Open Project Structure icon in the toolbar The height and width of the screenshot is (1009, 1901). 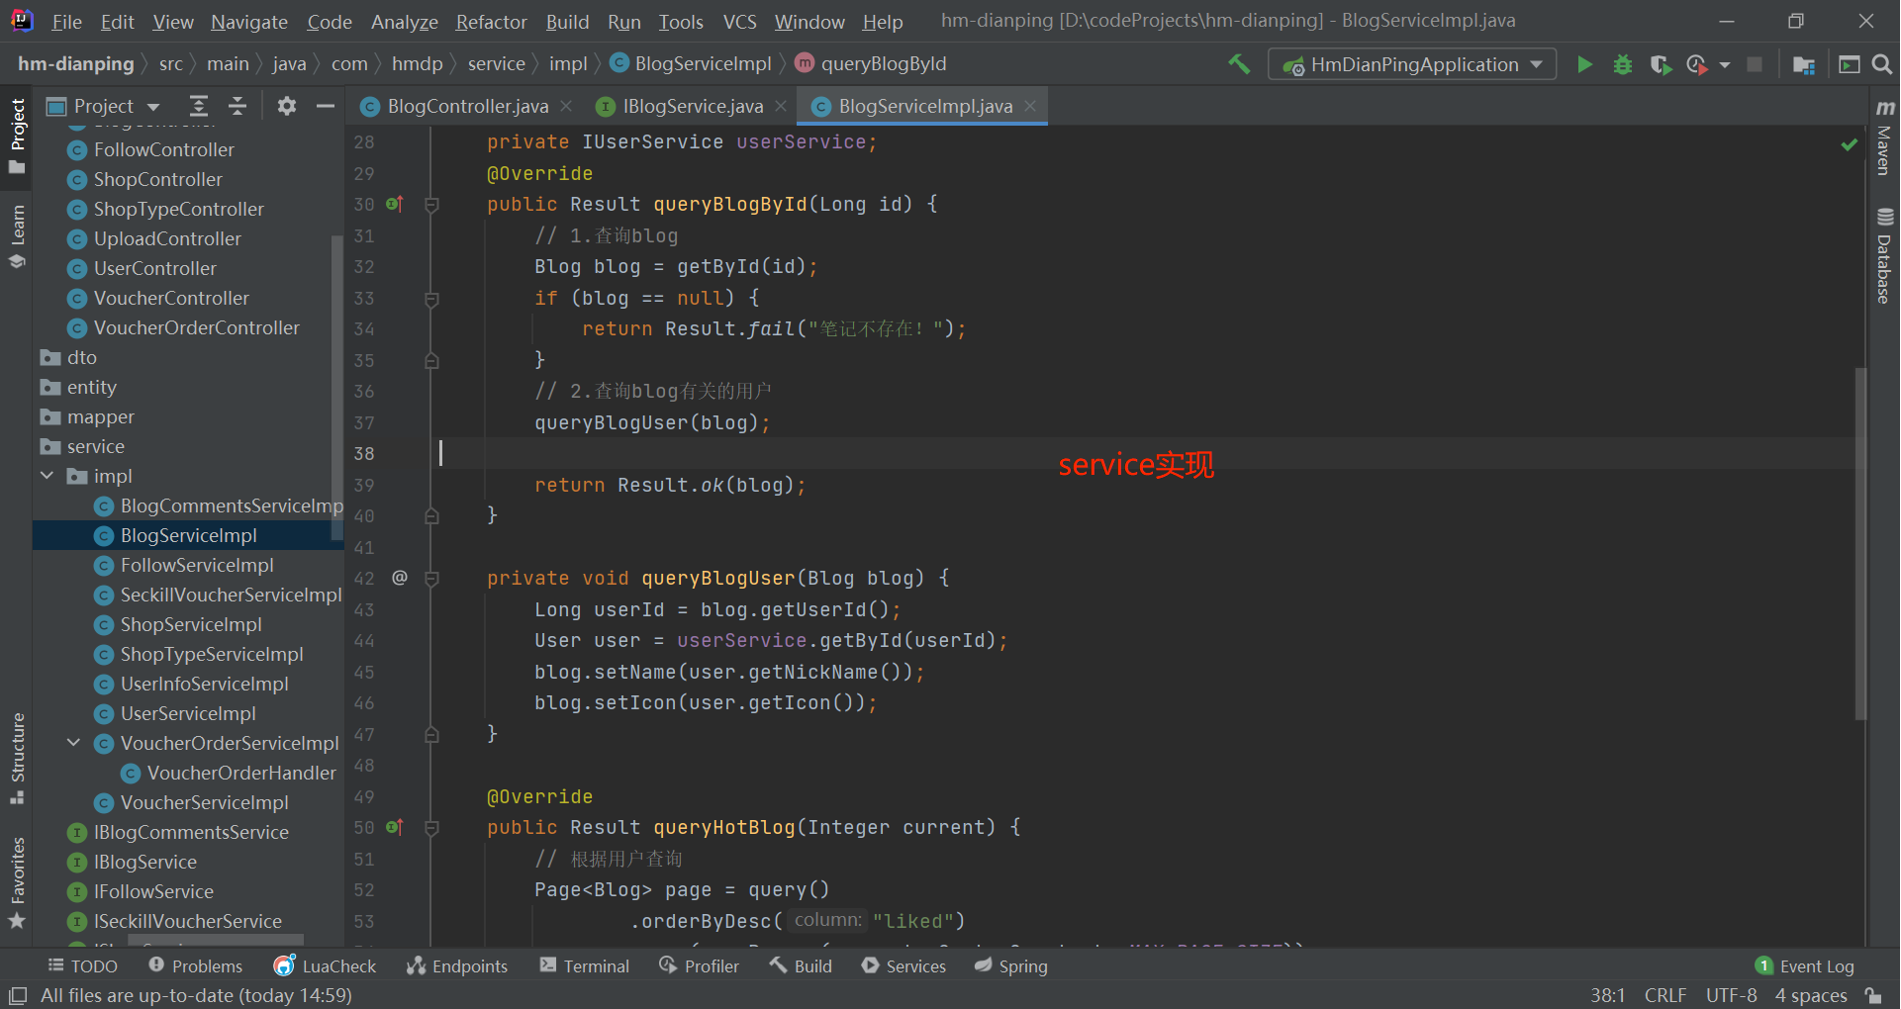pyautogui.click(x=1804, y=64)
